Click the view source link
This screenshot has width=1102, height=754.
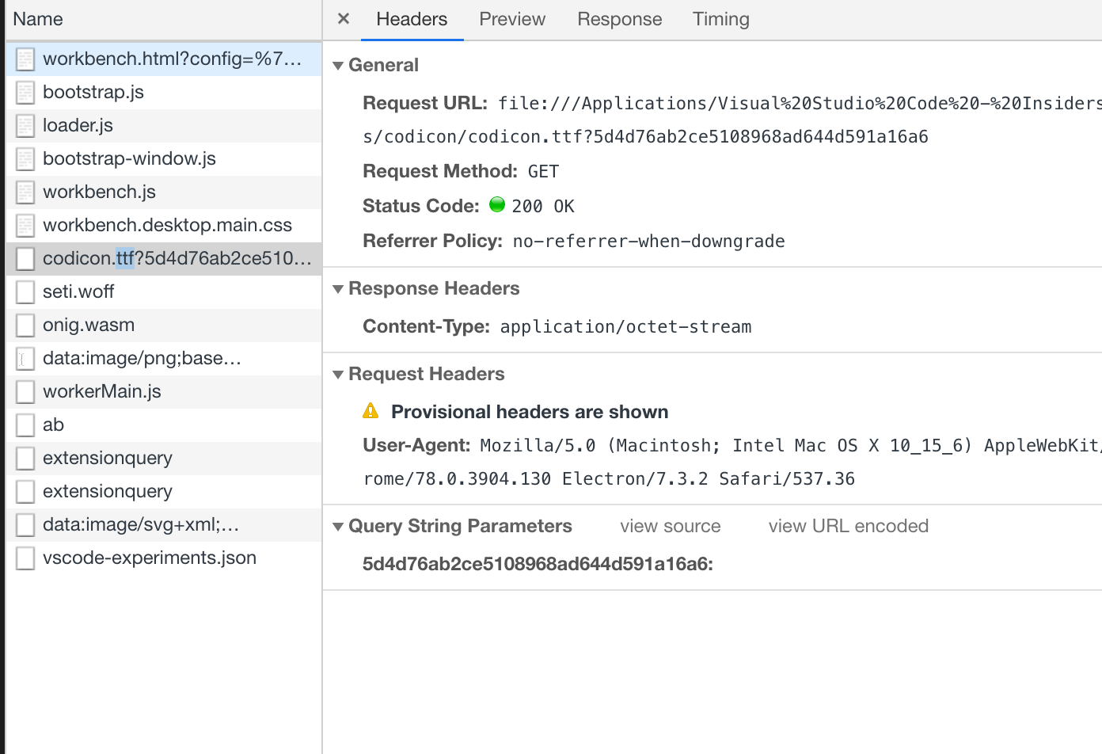670,526
